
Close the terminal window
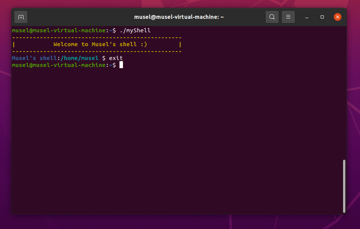pyautogui.click(x=338, y=17)
